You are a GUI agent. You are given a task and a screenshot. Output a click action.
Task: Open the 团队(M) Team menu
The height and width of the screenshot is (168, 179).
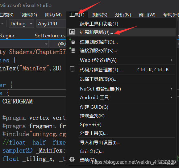pyautogui.click(x=53, y=15)
